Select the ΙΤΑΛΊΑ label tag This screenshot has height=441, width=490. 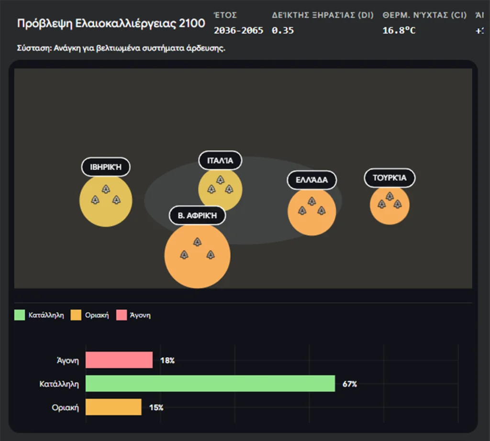(x=220, y=160)
